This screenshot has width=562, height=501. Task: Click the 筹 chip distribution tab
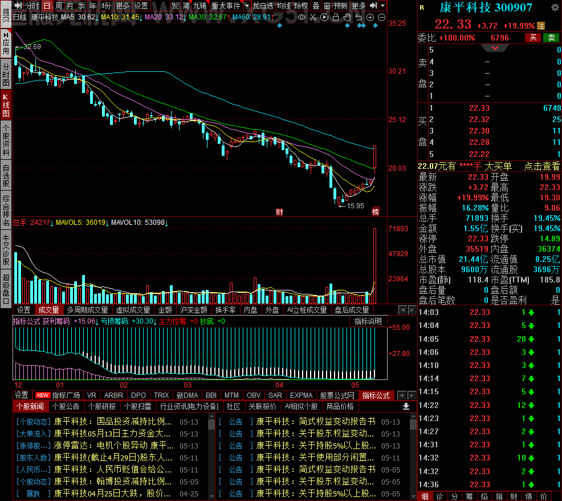[469, 496]
